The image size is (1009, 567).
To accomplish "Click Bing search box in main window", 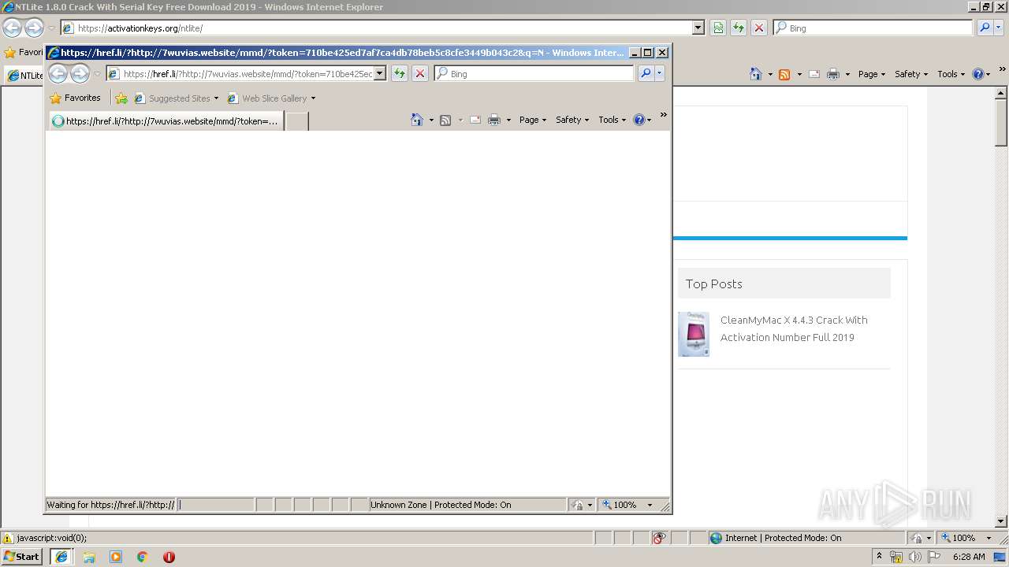I will click(x=873, y=28).
